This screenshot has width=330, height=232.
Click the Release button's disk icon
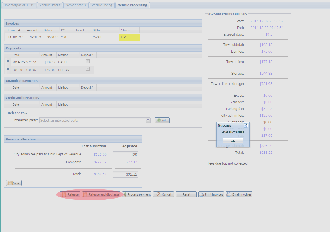click(64, 194)
